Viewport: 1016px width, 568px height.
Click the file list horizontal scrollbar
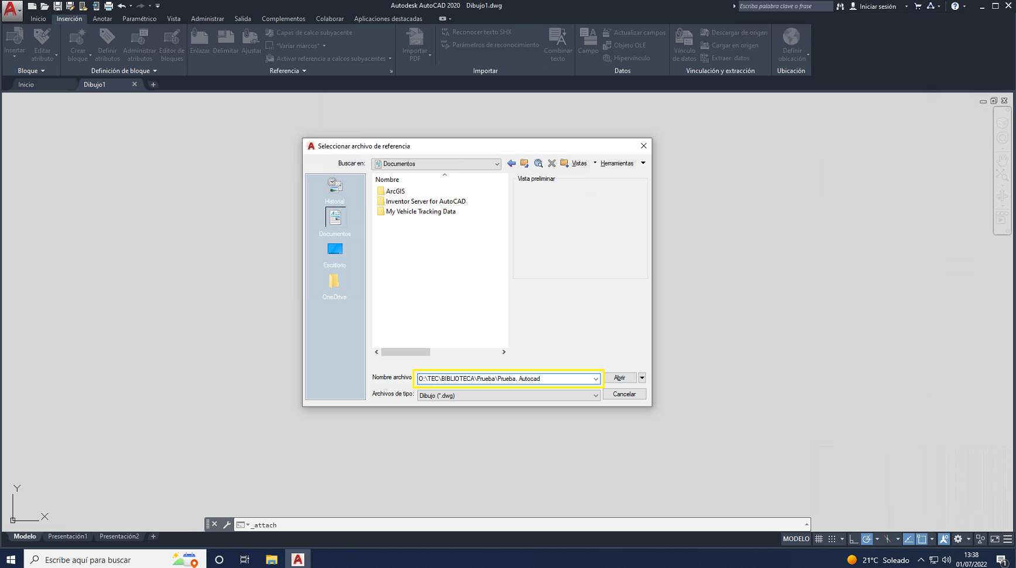[x=406, y=352]
